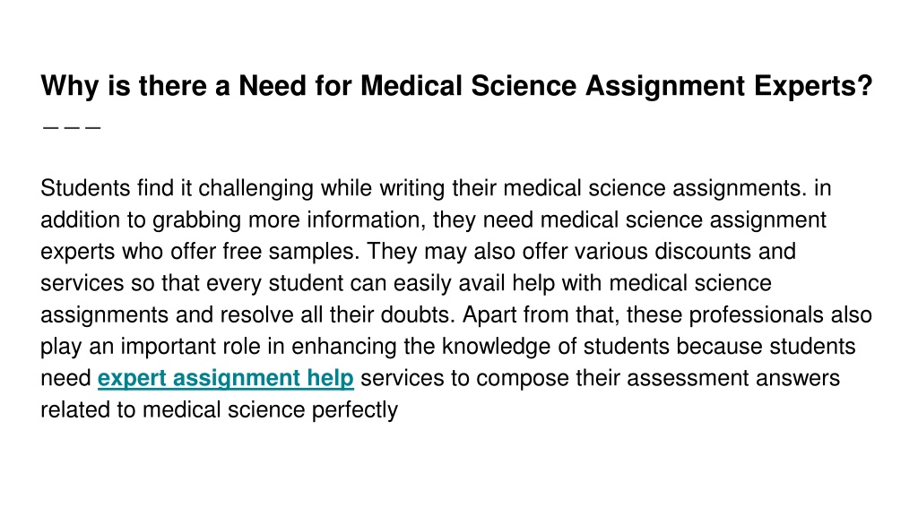Click the slide title about Medical Science Experts

click(x=456, y=86)
